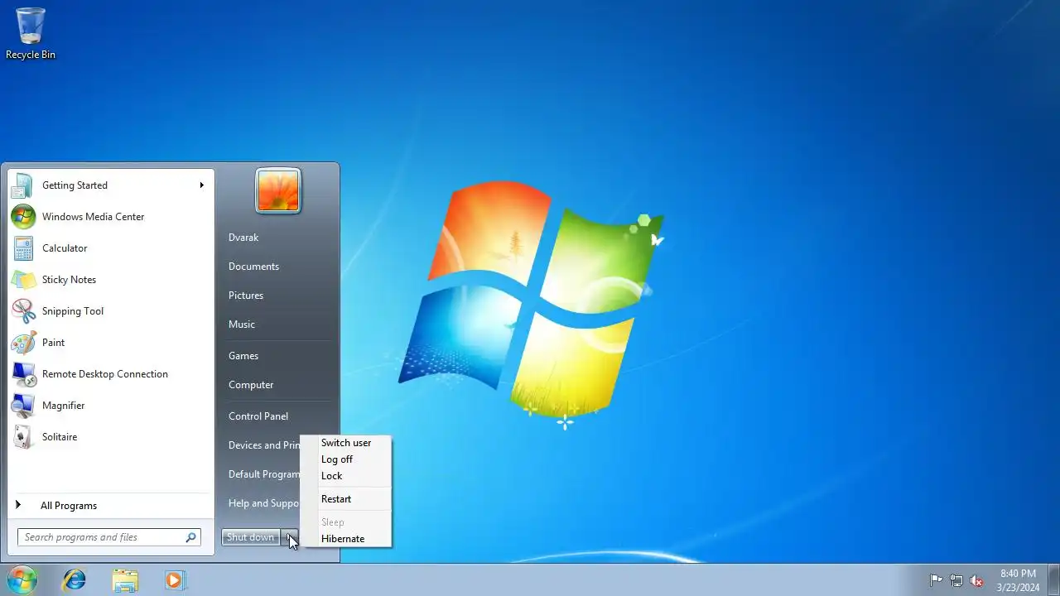Open the Magnifier tool
This screenshot has height=596, width=1060.
click(x=111, y=406)
